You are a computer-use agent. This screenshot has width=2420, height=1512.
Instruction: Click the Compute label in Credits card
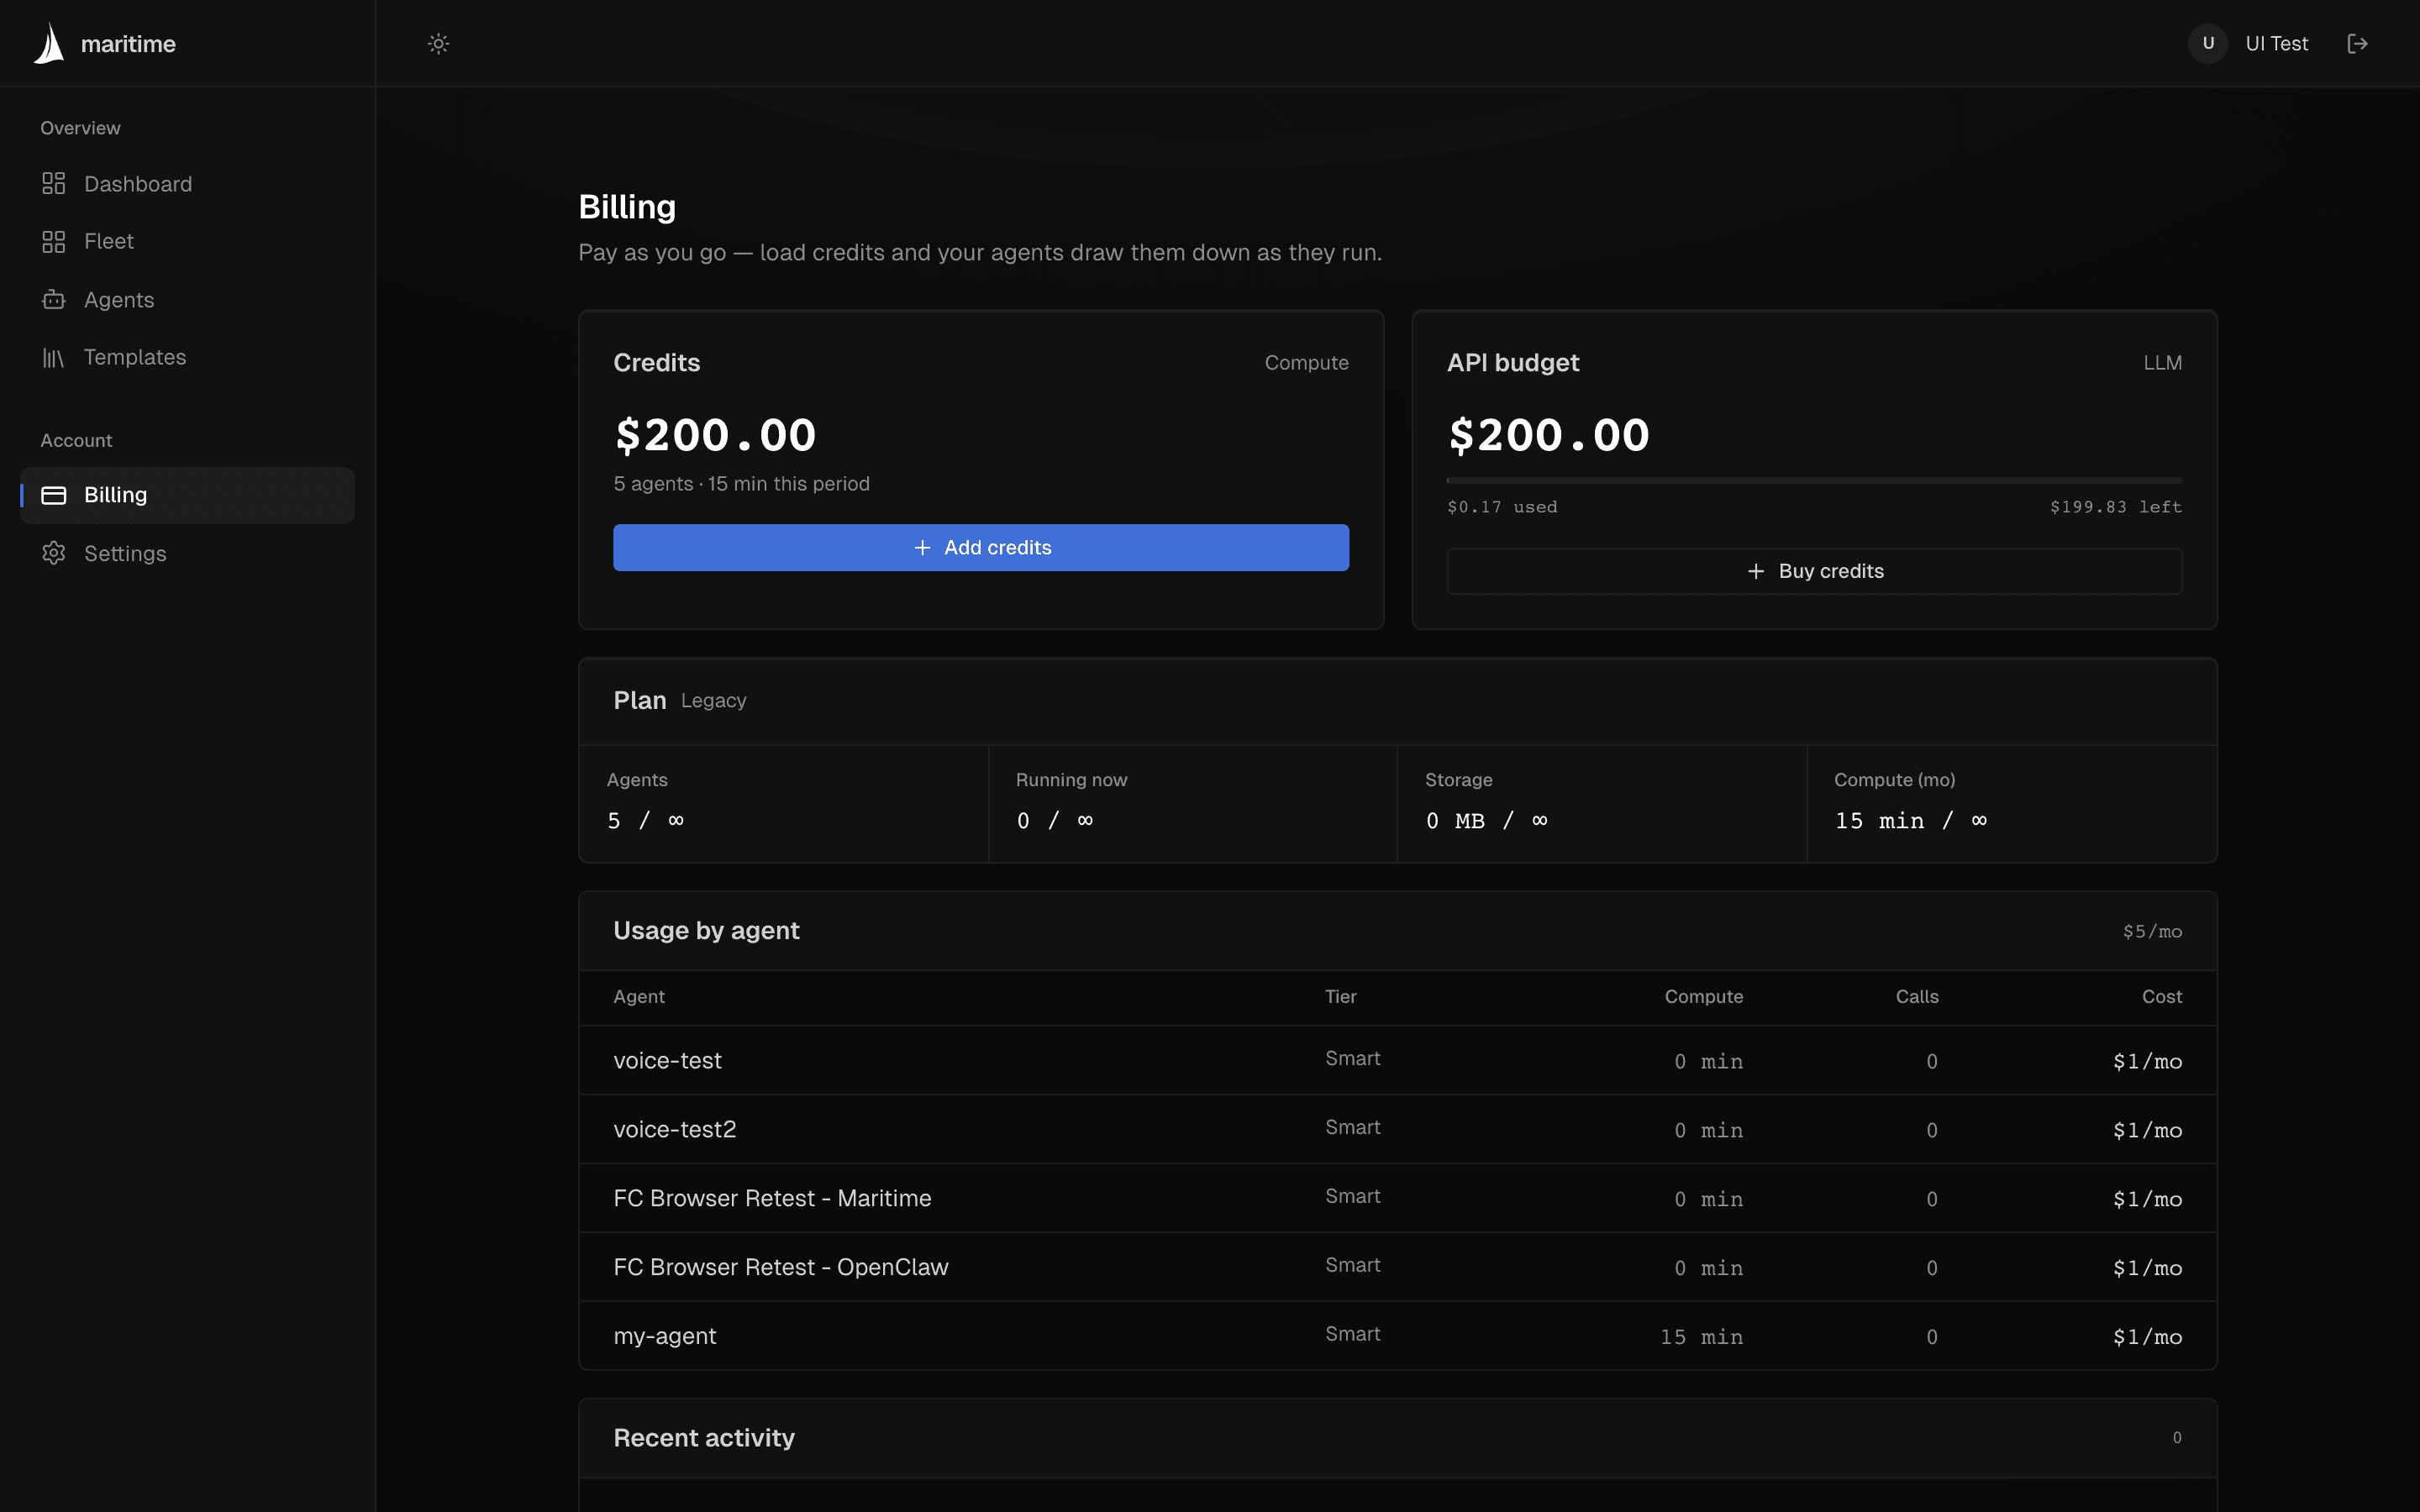click(1306, 363)
